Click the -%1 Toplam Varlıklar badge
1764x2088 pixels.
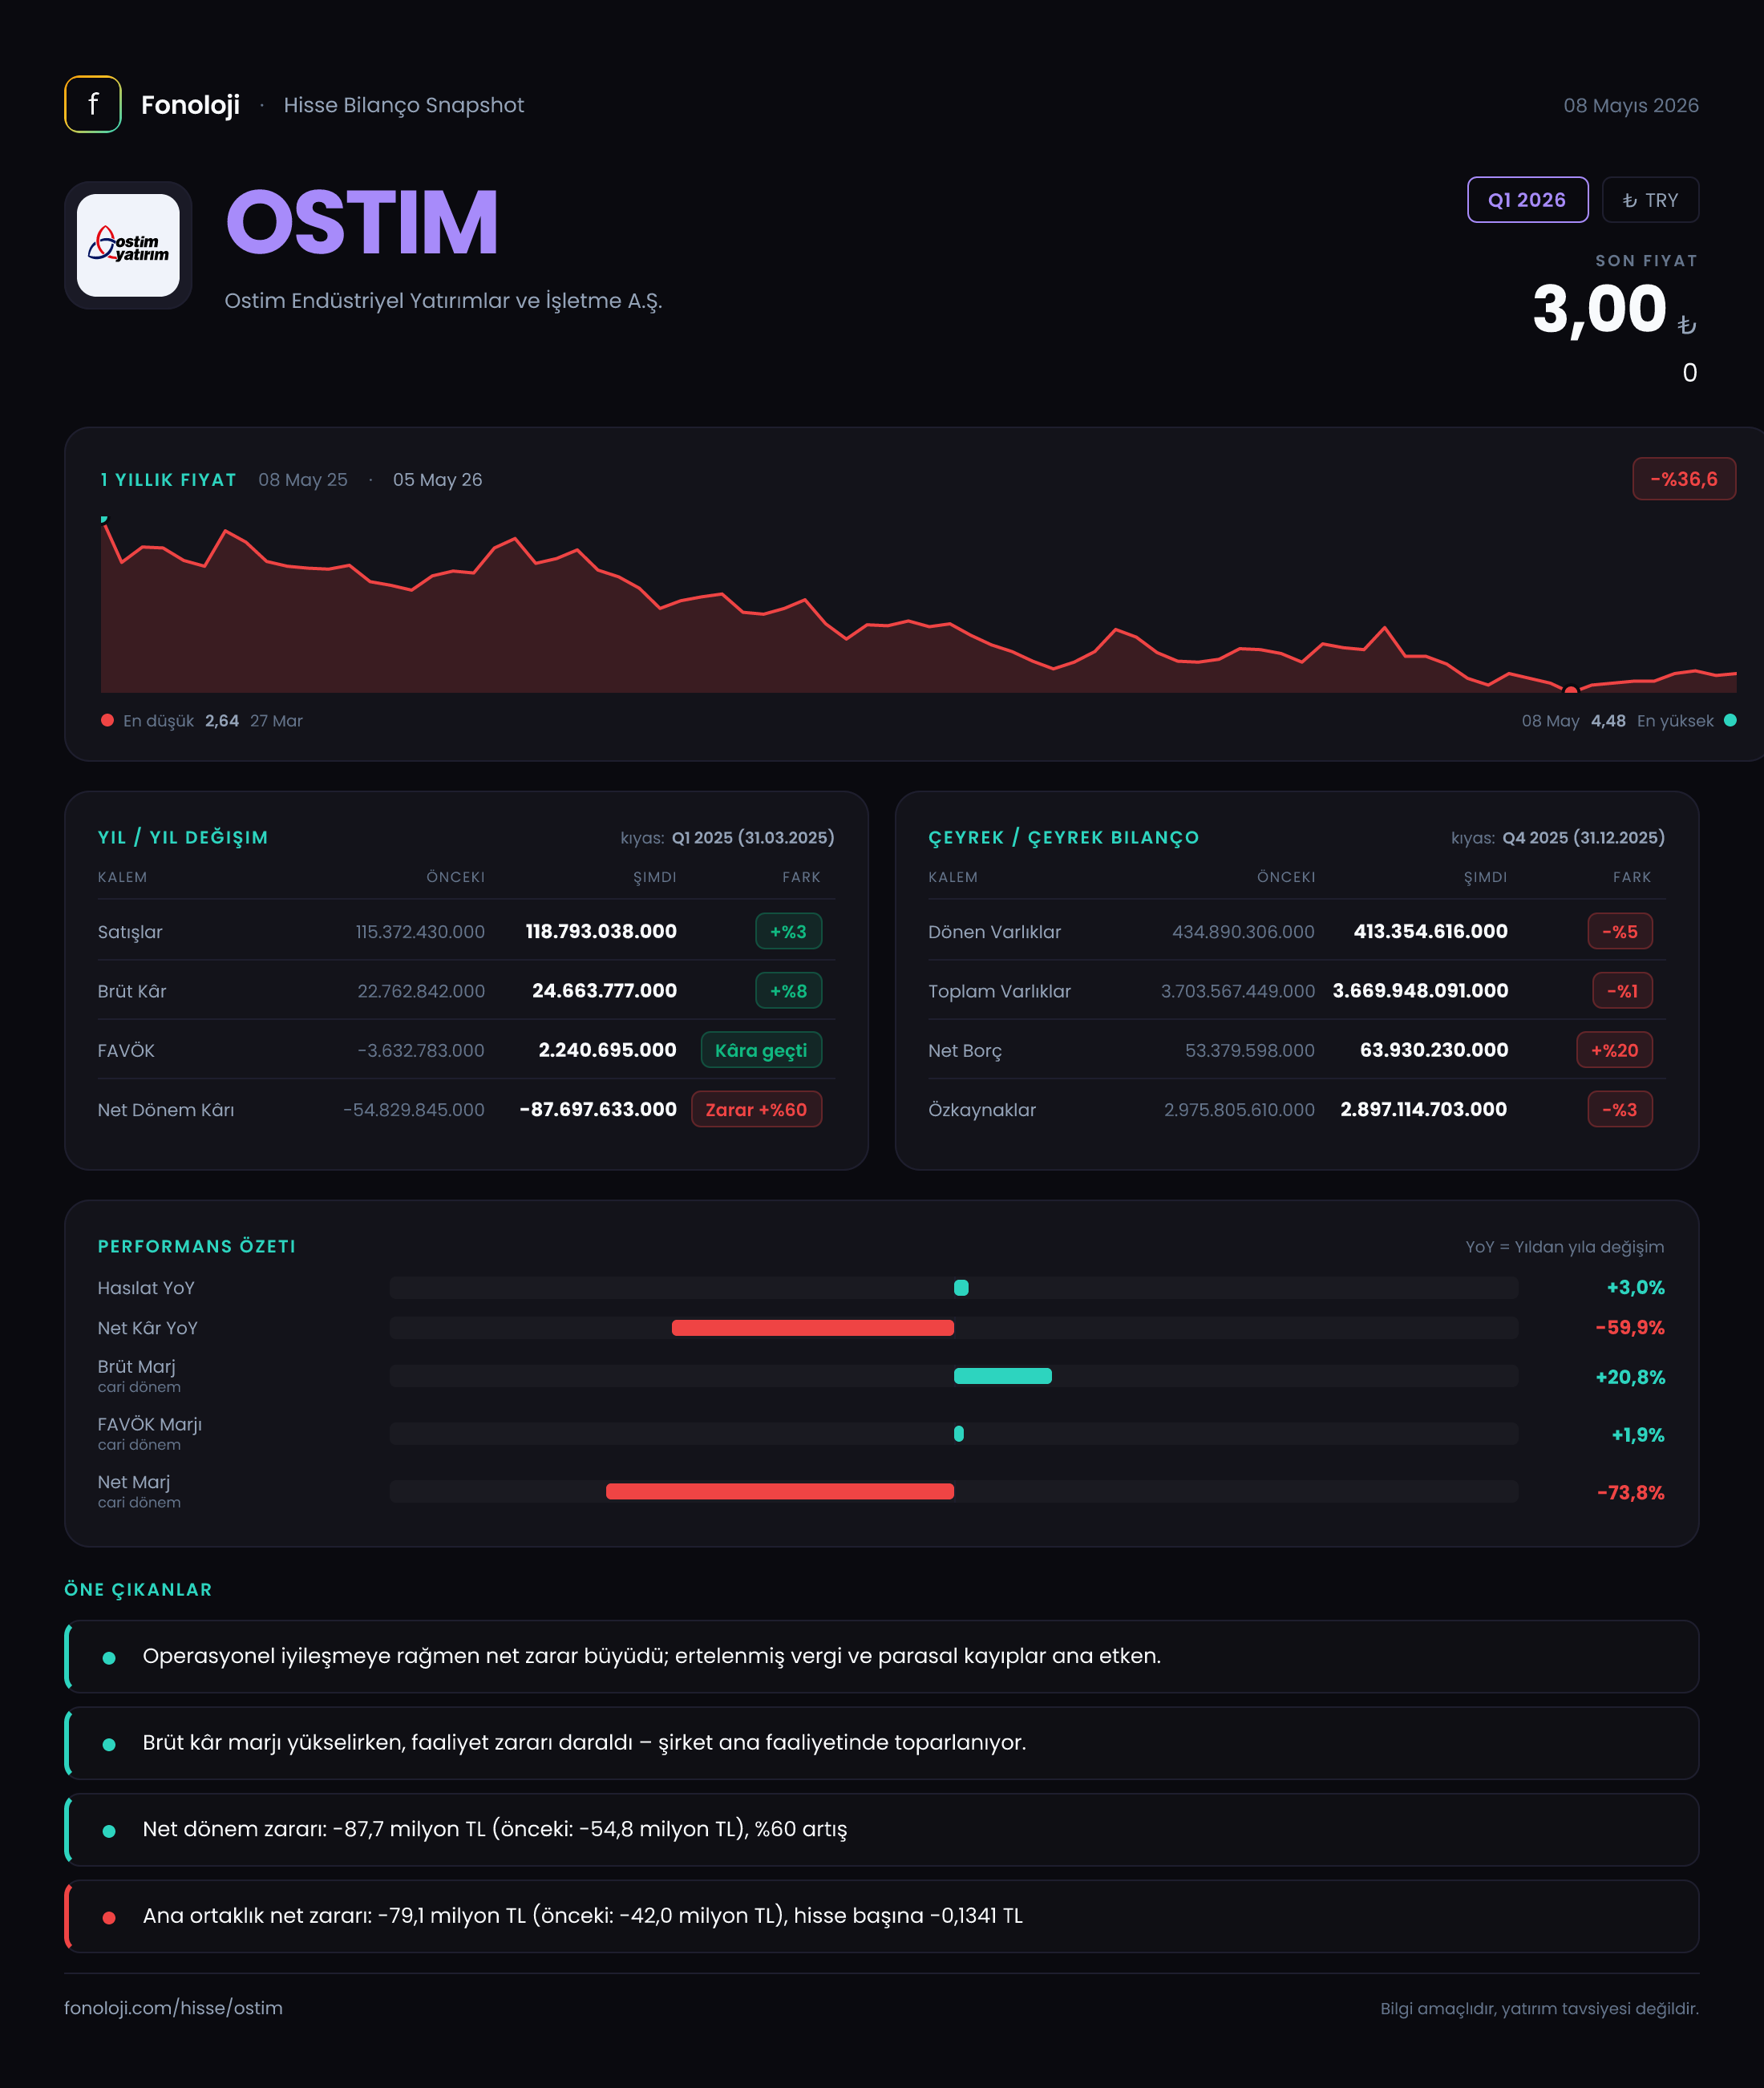coord(1622,991)
